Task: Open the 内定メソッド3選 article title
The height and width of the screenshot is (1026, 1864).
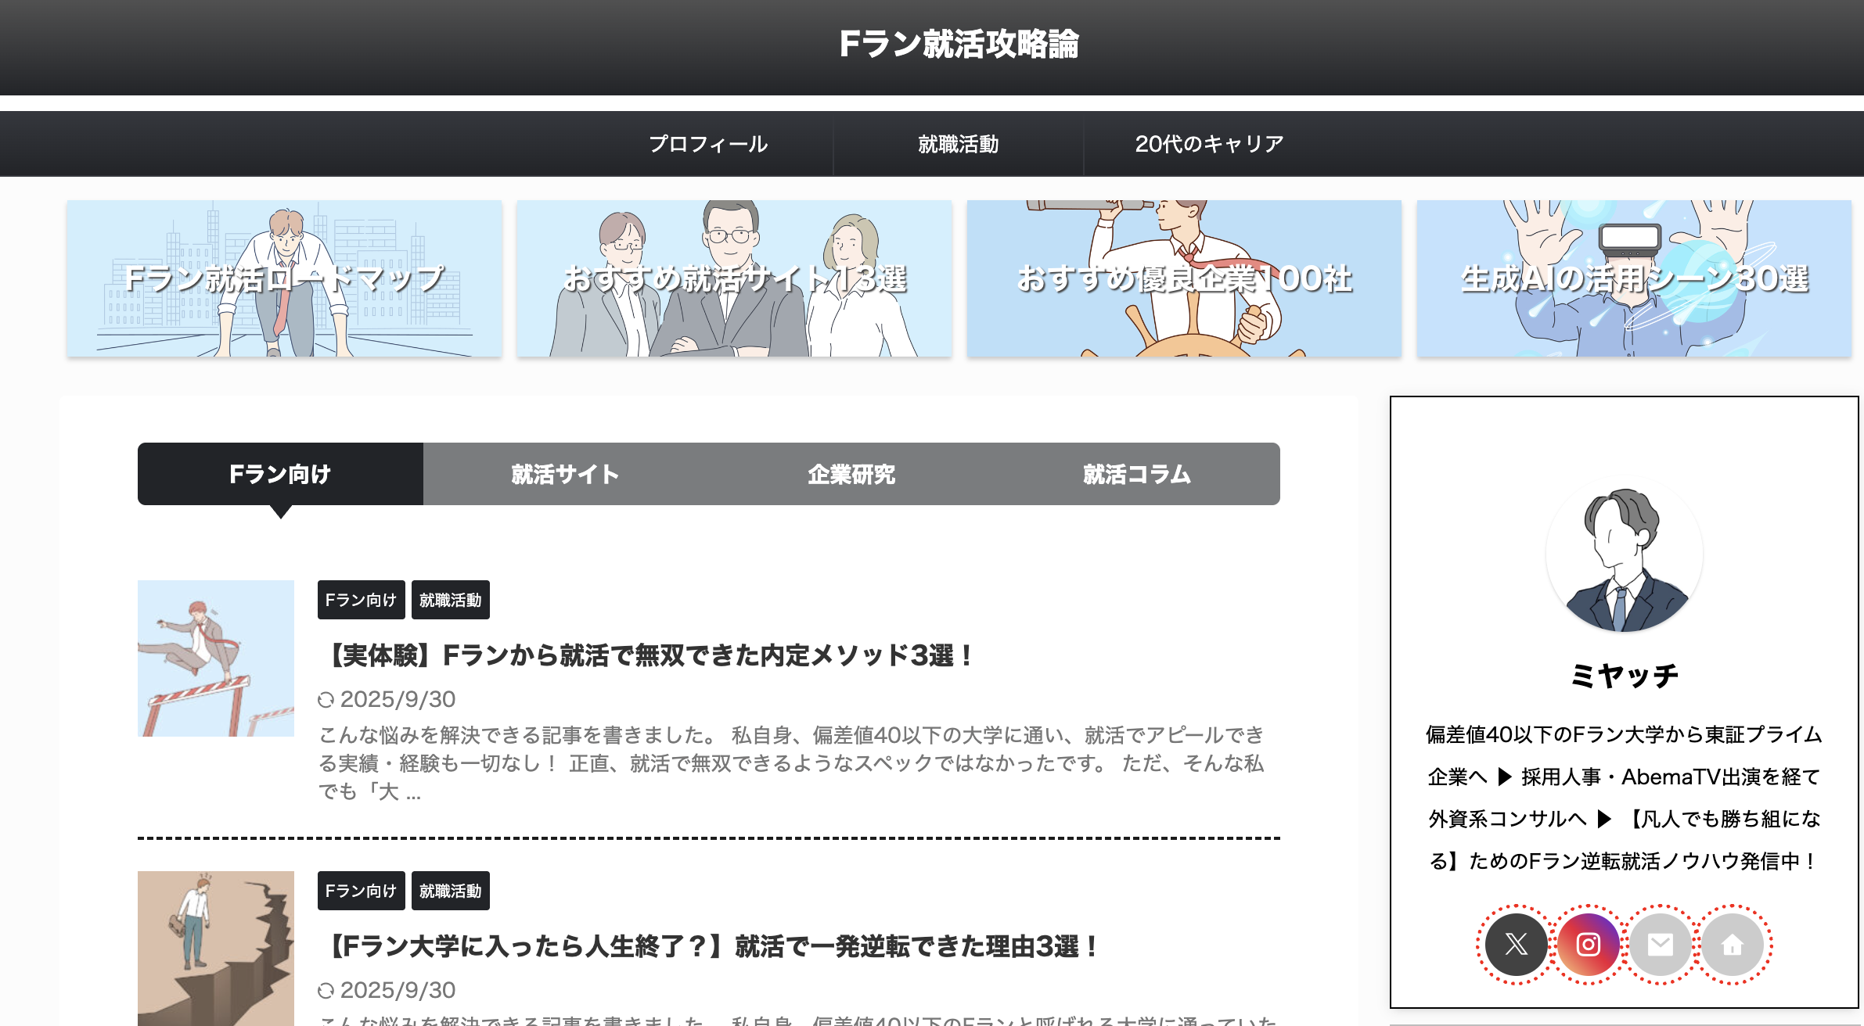Action: tap(648, 655)
